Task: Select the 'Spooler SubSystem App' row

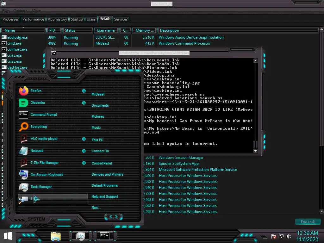Action: tap(178, 164)
